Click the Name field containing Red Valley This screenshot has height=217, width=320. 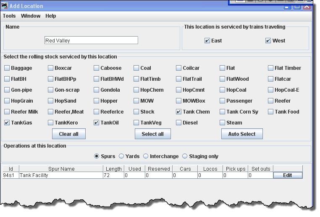tap(91, 41)
